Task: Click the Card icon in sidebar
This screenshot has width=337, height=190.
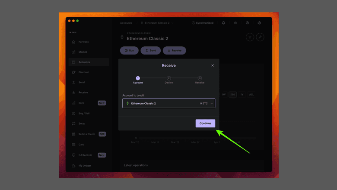Action: pos(73,144)
